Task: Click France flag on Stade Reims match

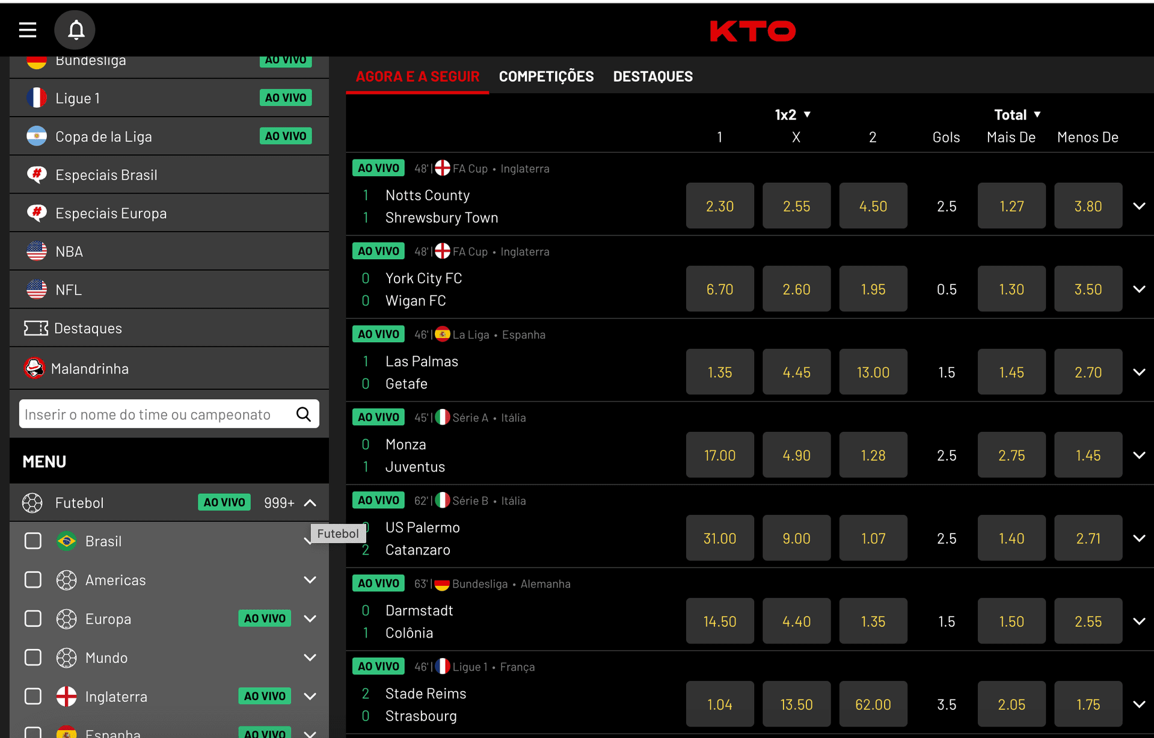Action: pyautogui.click(x=443, y=666)
